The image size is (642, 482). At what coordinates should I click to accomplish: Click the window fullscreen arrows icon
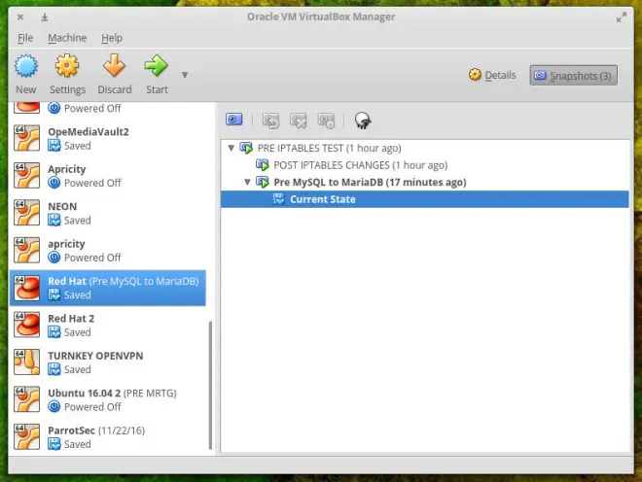622,17
